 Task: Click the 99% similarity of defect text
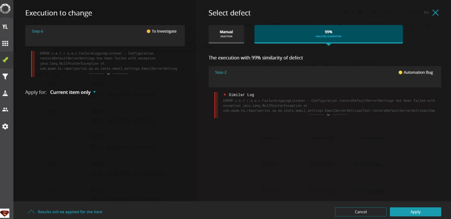256,58
